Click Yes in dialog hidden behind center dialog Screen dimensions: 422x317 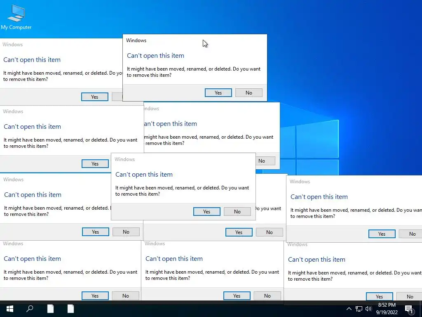(x=239, y=232)
